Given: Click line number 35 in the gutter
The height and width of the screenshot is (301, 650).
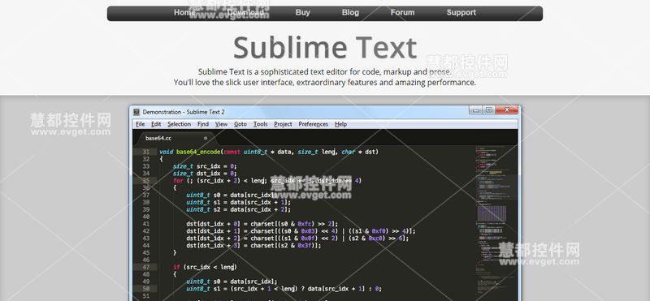Looking at the screenshot, I should click(145, 180).
